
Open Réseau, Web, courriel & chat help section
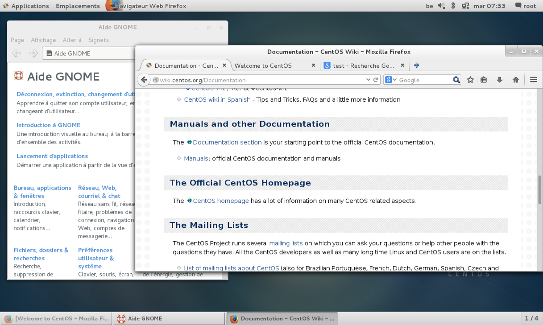point(99,192)
